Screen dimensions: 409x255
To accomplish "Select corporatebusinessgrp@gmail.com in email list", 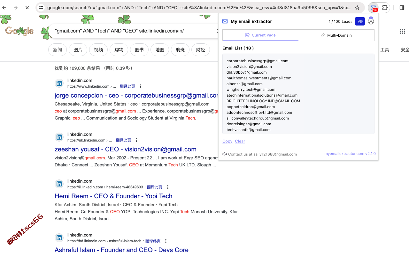I will (257, 61).
